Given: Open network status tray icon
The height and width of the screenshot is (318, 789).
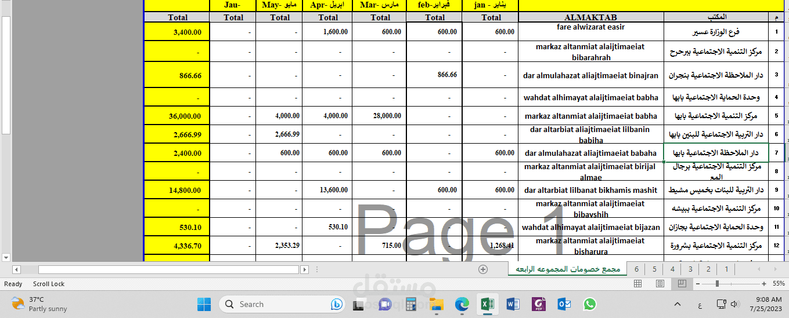Looking at the screenshot, I should (722, 304).
